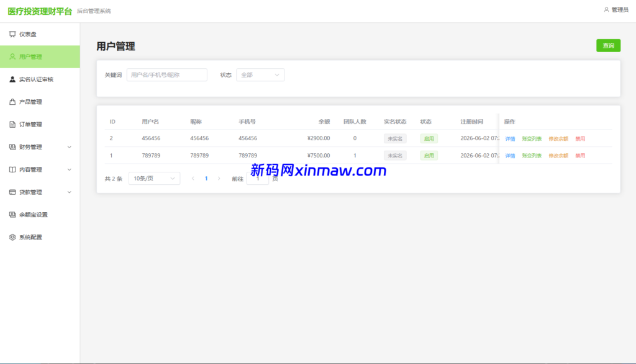
Task: Click the 注册时间 column header
Action: (472, 122)
